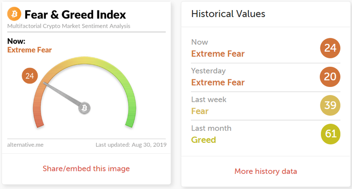Select the Now value 24 circle
Image resolution: width=352 pixels, height=189 pixels.
pyautogui.click(x=330, y=48)
